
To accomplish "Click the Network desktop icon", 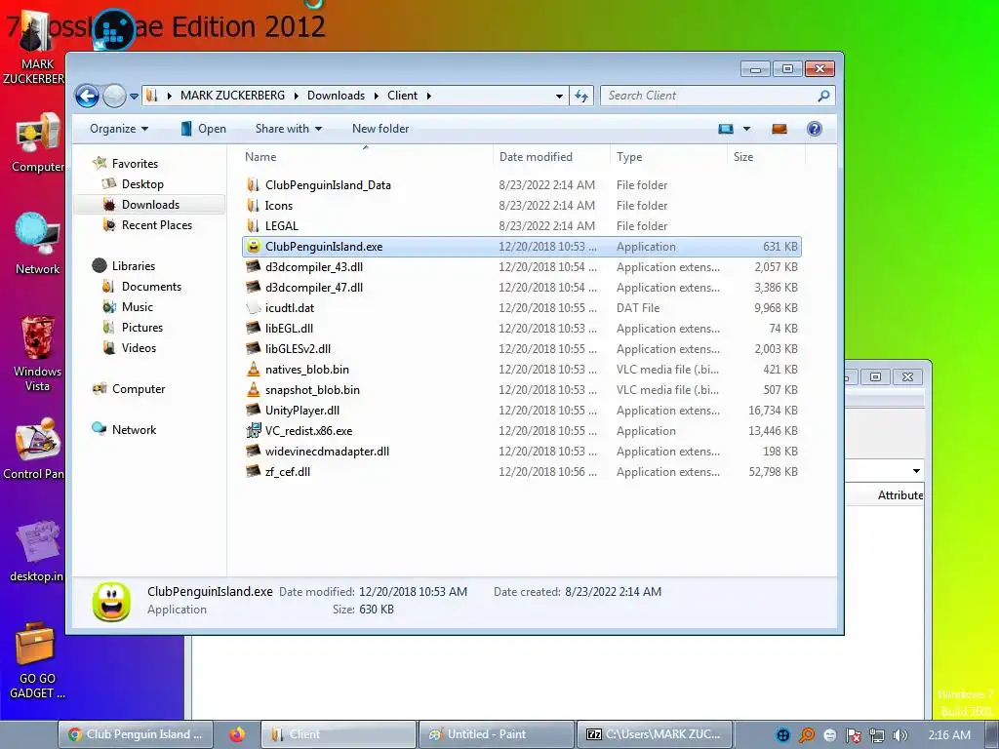I will (38, 234).
